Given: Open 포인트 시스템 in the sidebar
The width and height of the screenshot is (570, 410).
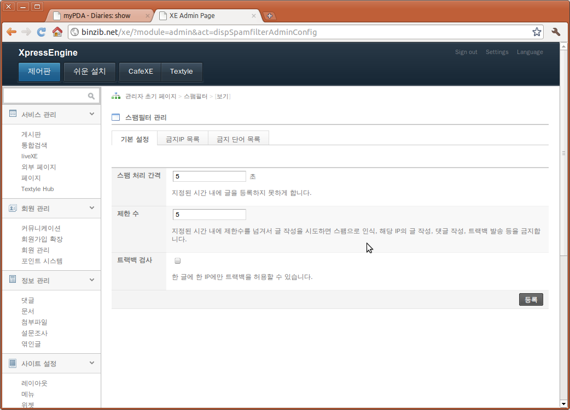Looking at the screenshot, I should [42, 261].
